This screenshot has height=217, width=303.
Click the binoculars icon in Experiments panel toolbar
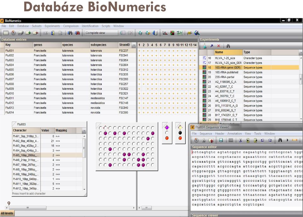point(228,46)
